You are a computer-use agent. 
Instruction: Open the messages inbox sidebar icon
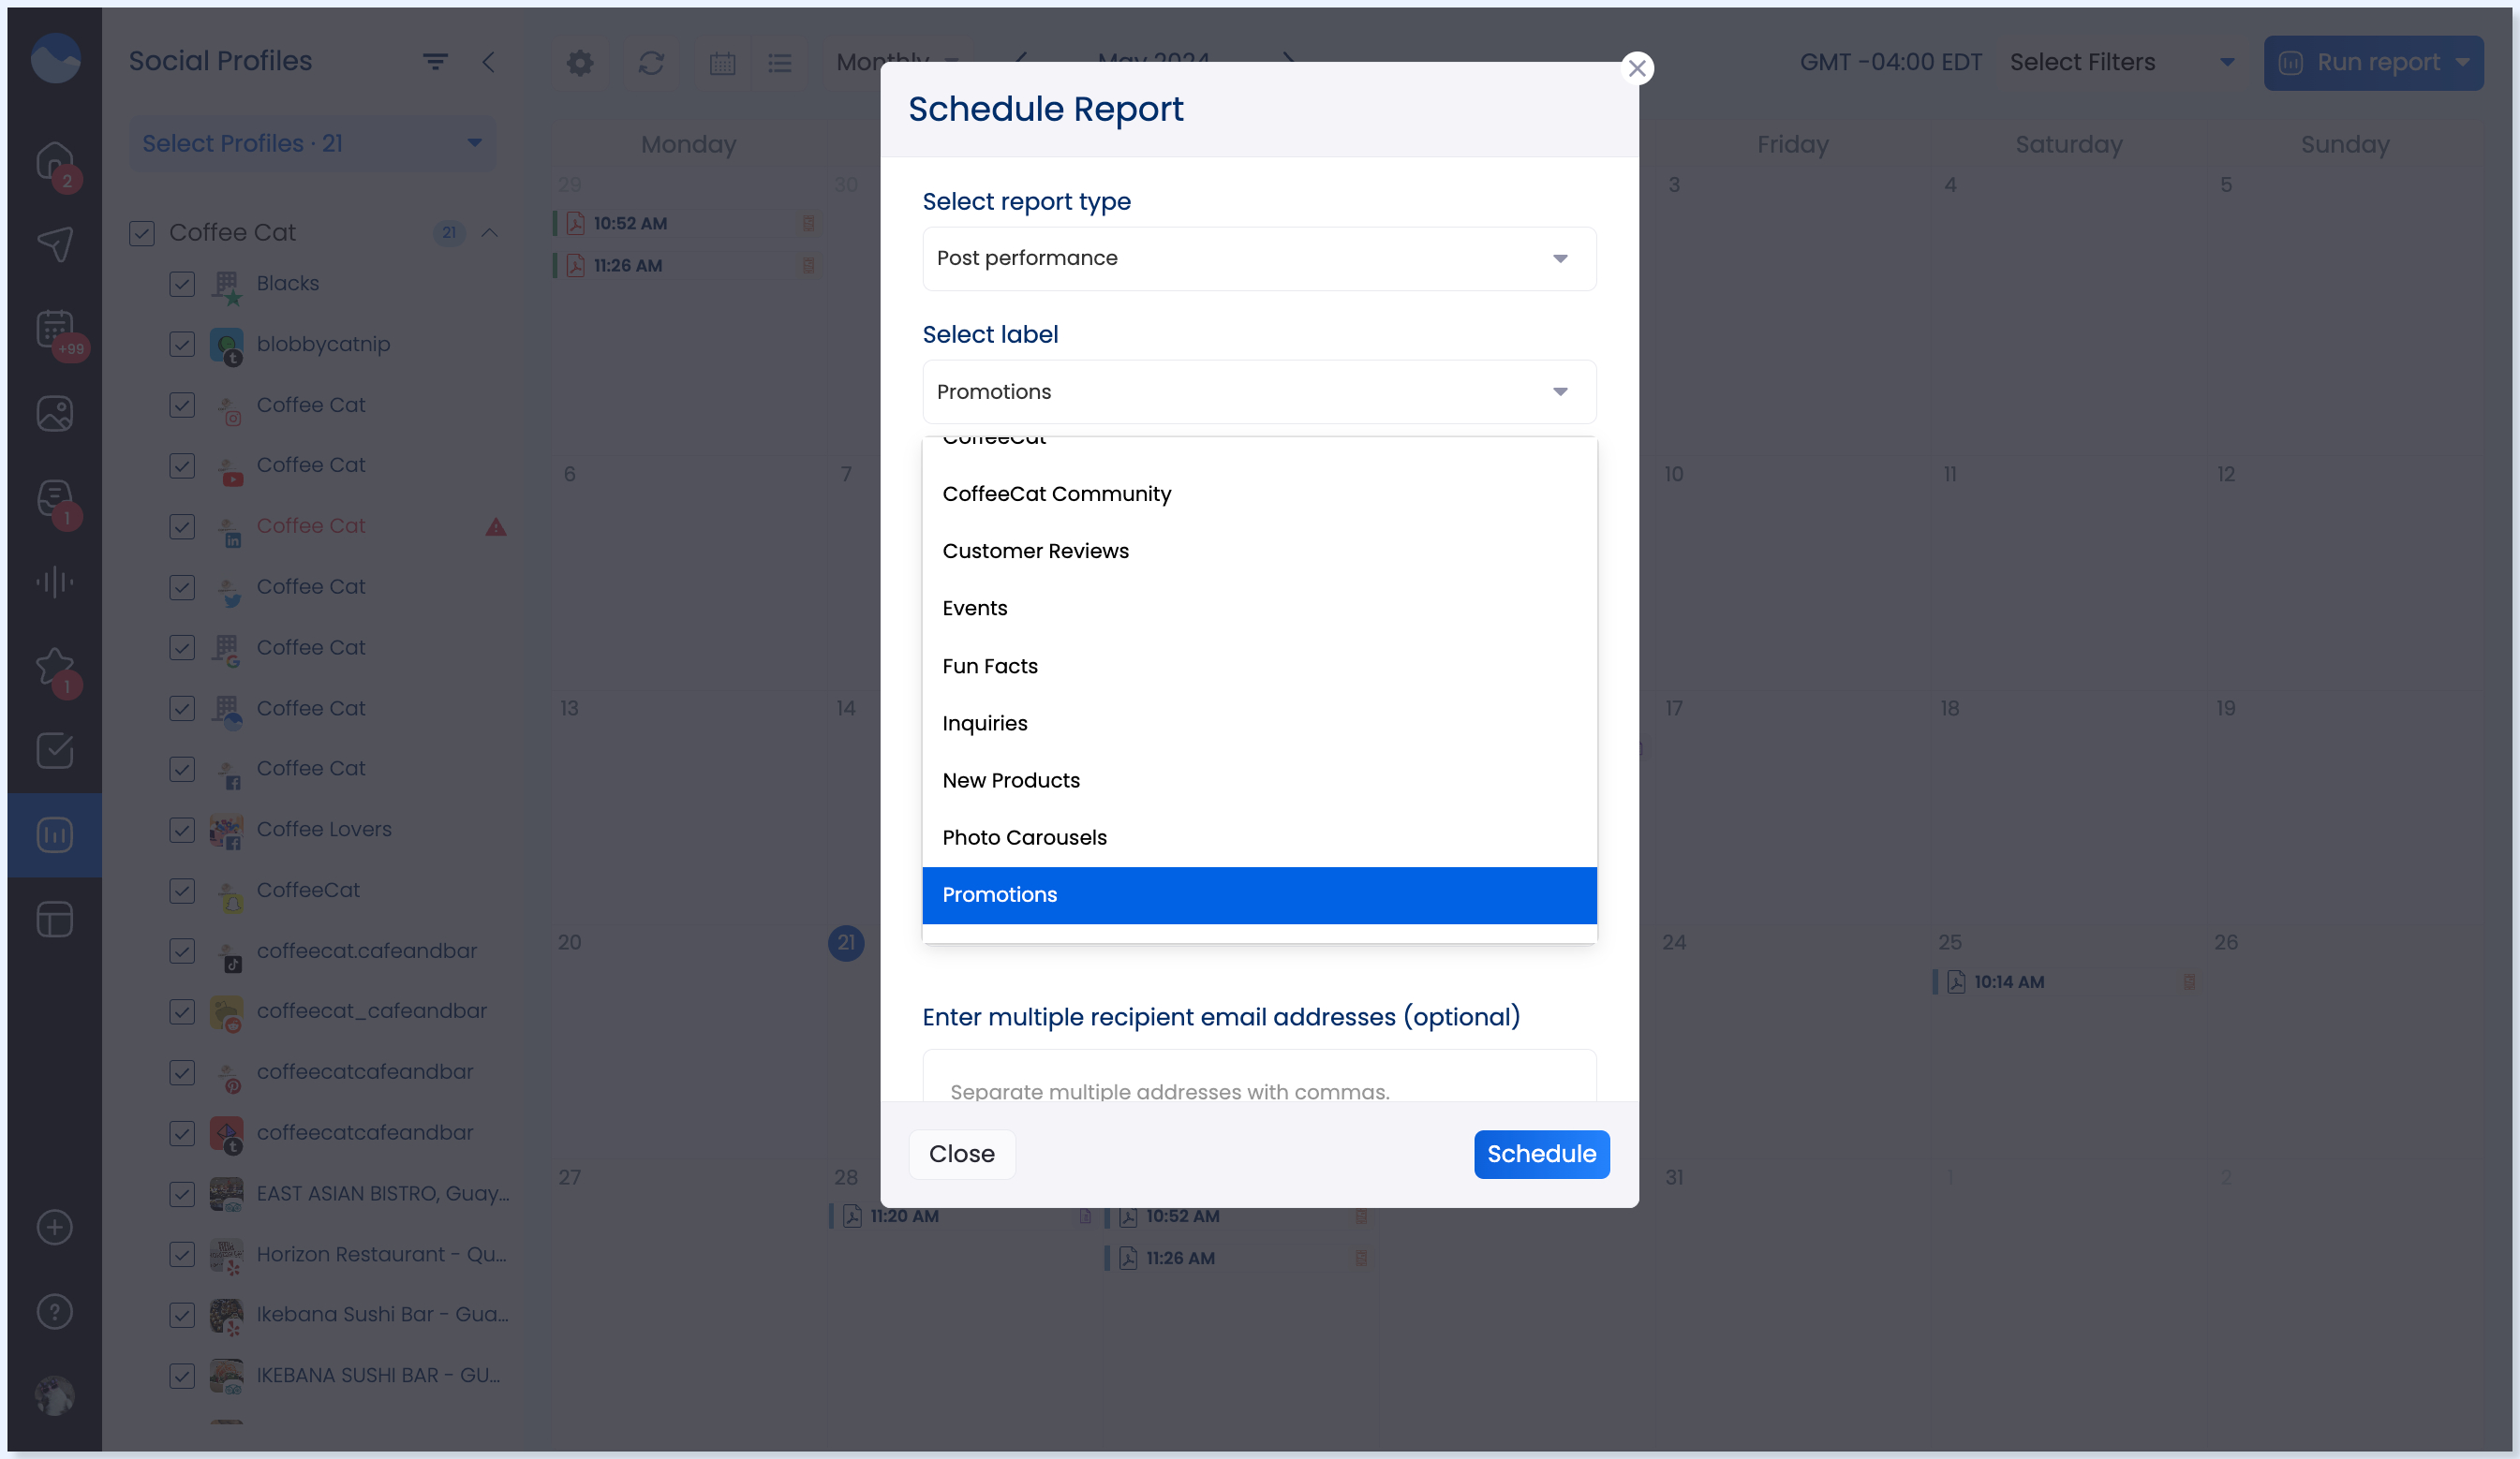(55, 497)
